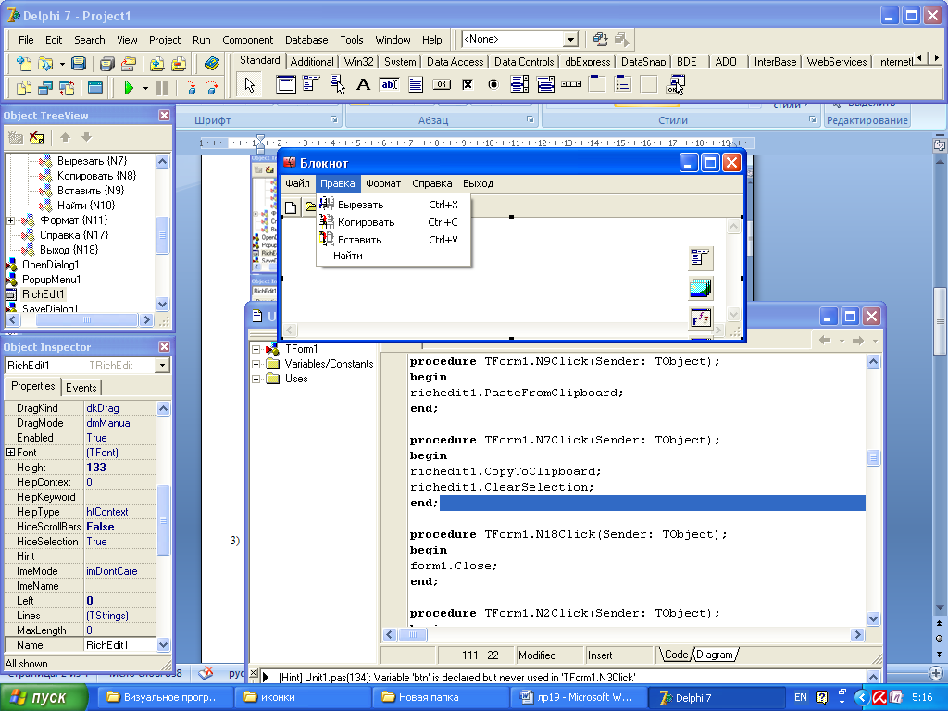Select the MainMenu component in palette
The image size is (948, 711).
click(x=311, y=84)
